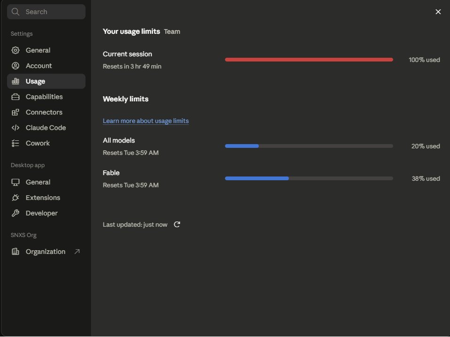450x337 pixels.
Task: Click the '38% used' value
Action: [426, 178]
